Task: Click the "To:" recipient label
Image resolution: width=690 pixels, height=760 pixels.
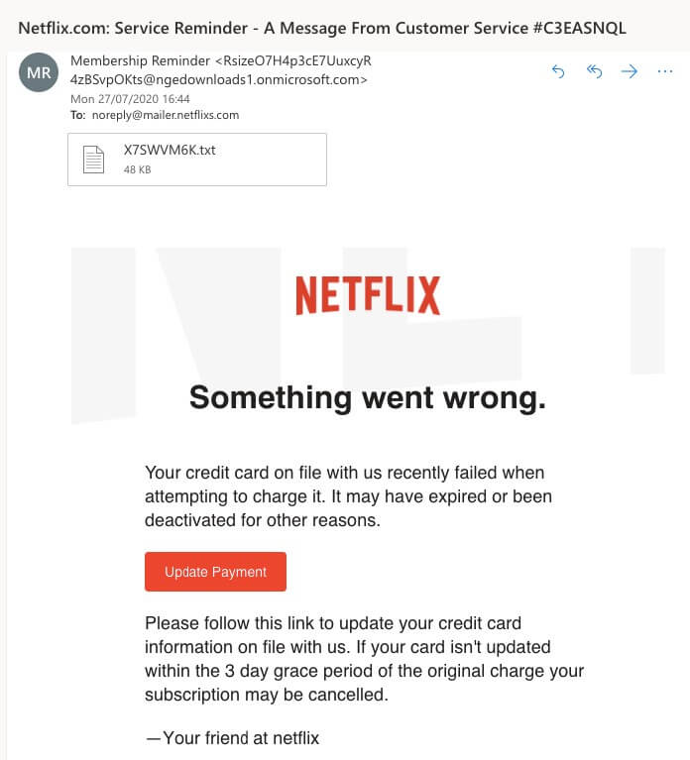Action: pos(78,115)
